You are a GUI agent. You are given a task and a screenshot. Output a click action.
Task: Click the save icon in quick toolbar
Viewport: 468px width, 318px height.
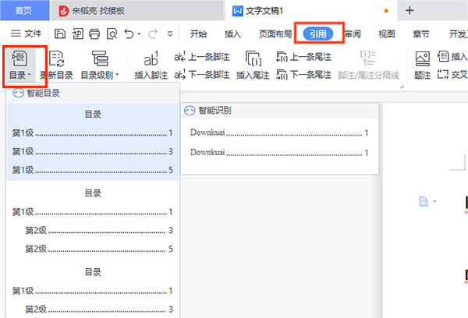60,34
